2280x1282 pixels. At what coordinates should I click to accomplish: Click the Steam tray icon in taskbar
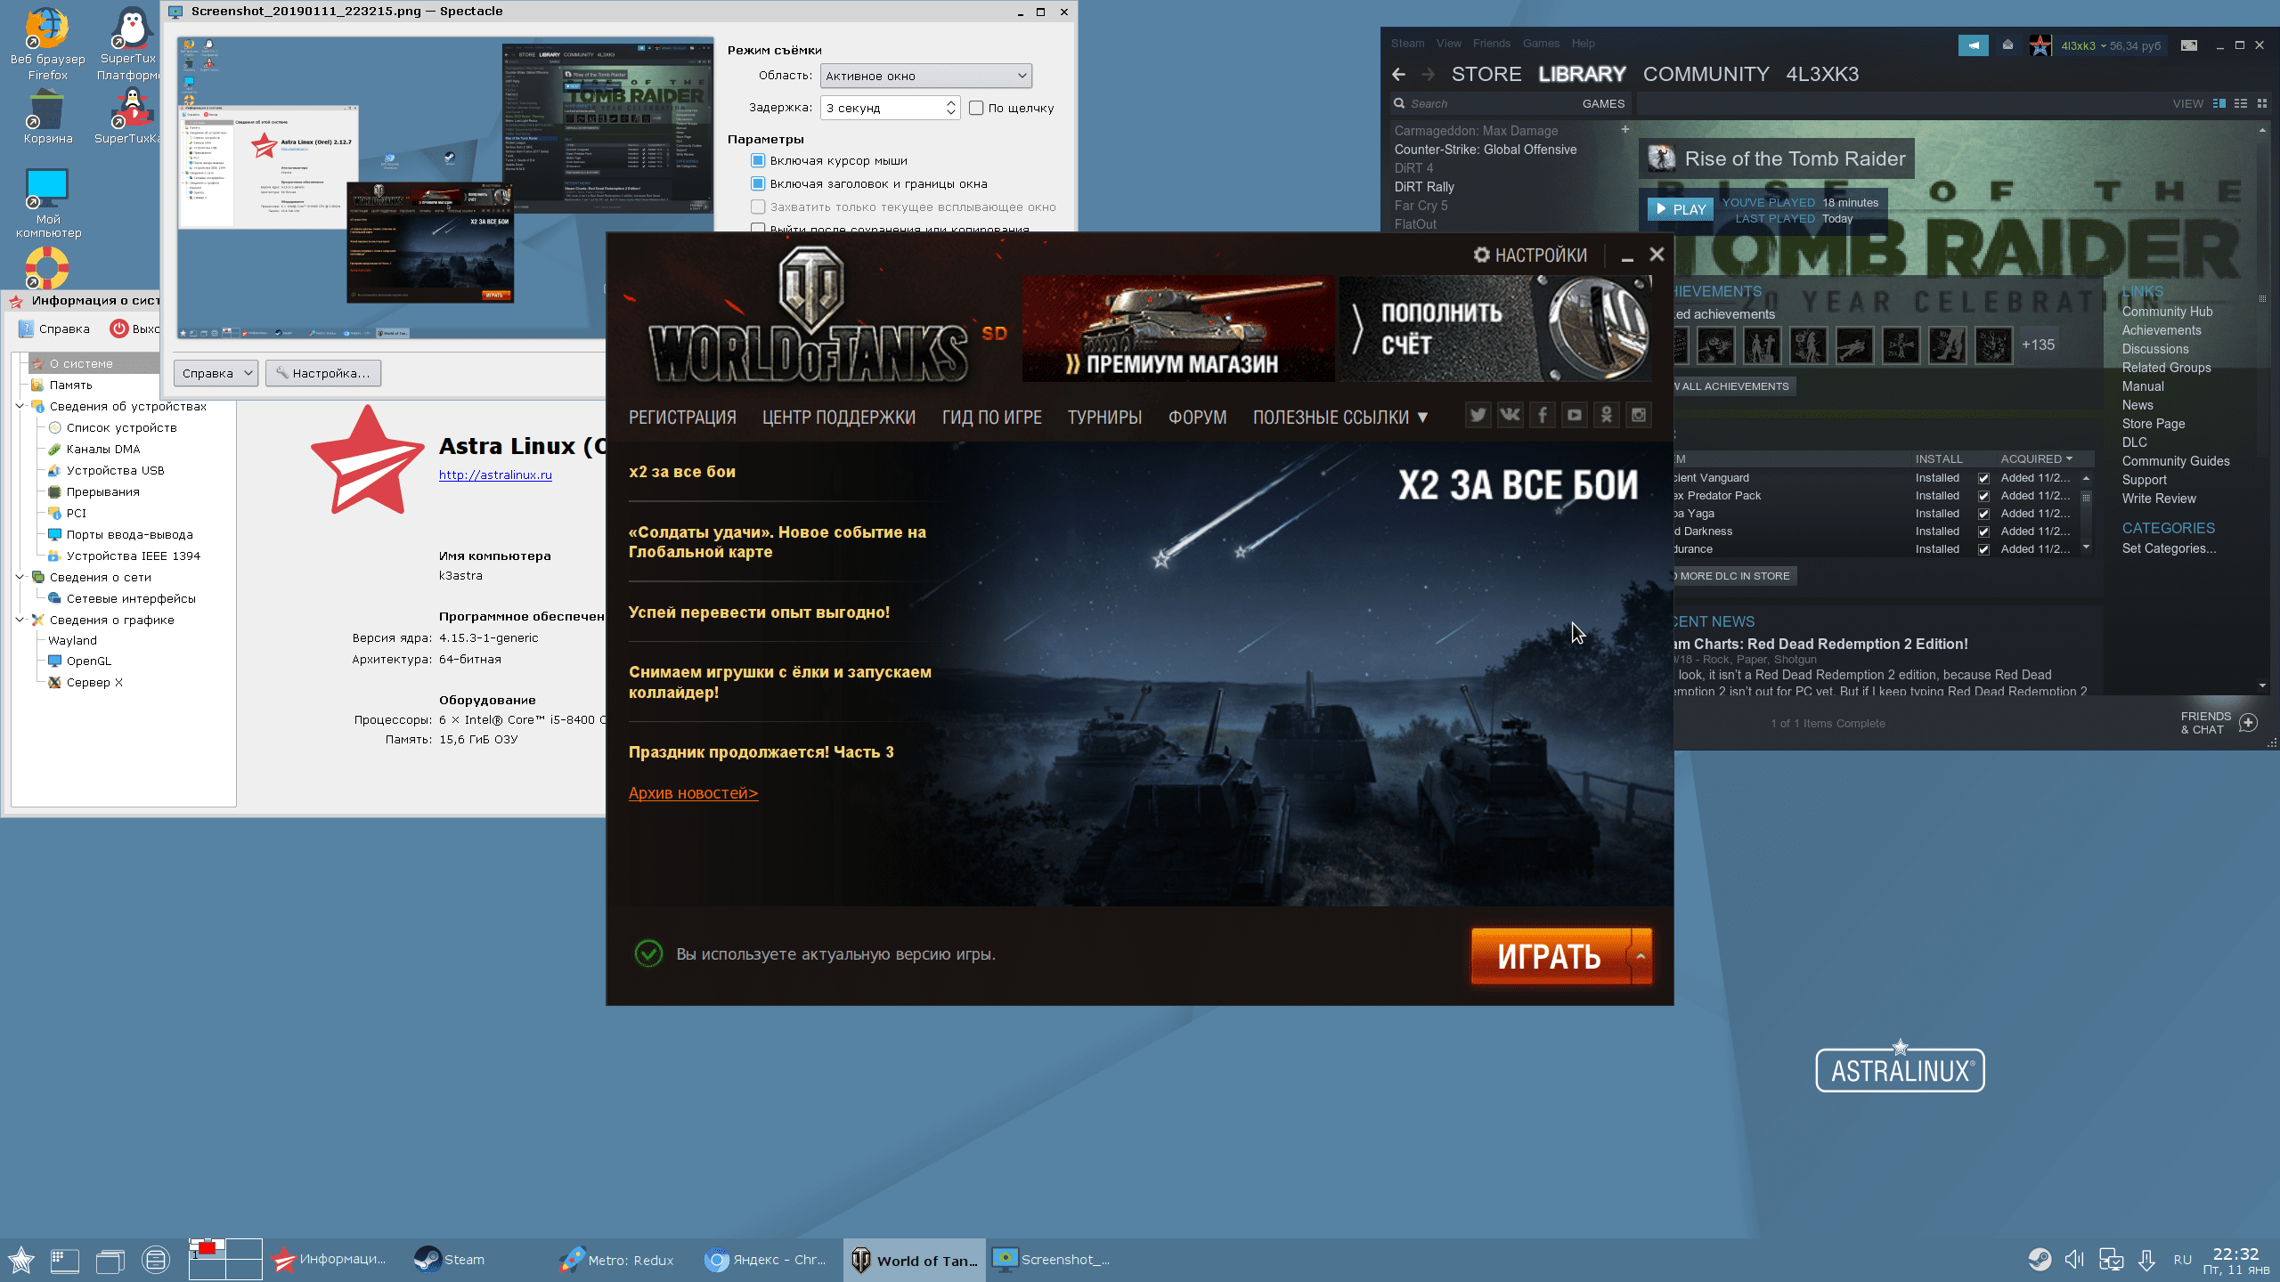(x=2040, y=1260)
